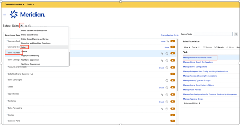Select Sales from the offering list
240x125 pixels.
[x=23, y=47]
